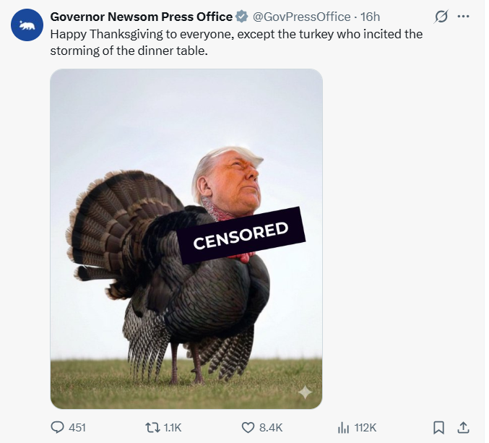Open the view analytics bar-chart icon

(344, 427)
